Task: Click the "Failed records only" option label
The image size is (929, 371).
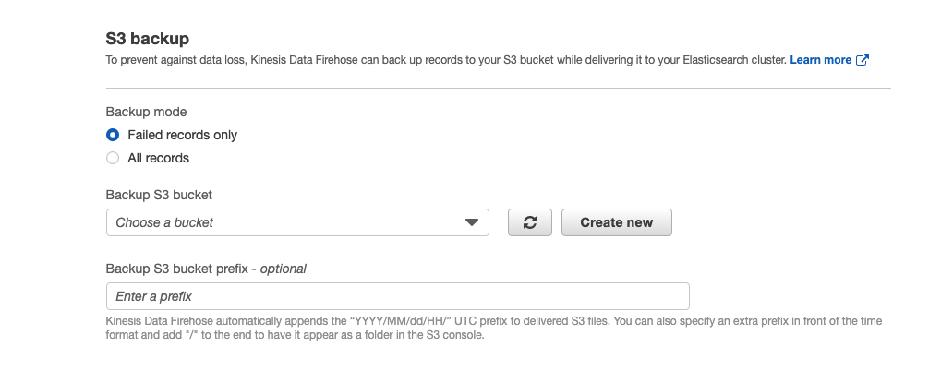Action: 183,135
